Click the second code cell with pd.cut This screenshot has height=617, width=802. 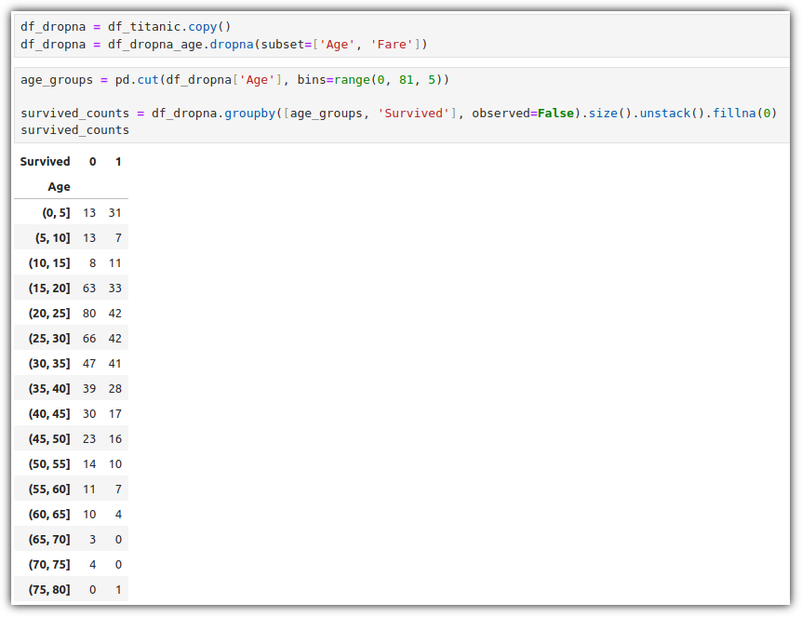[402, 105]
